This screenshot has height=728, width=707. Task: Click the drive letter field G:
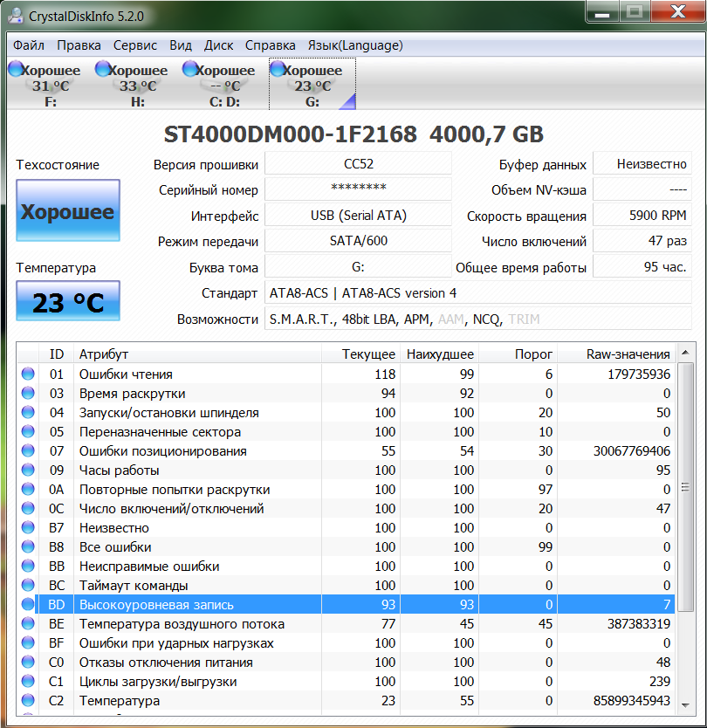pyautogui.click(x=359, y=267)
